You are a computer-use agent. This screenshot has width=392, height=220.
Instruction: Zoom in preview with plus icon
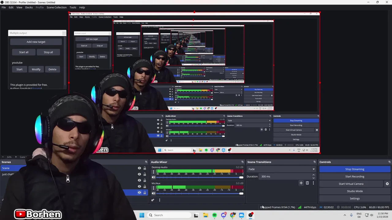coord(16,157)
